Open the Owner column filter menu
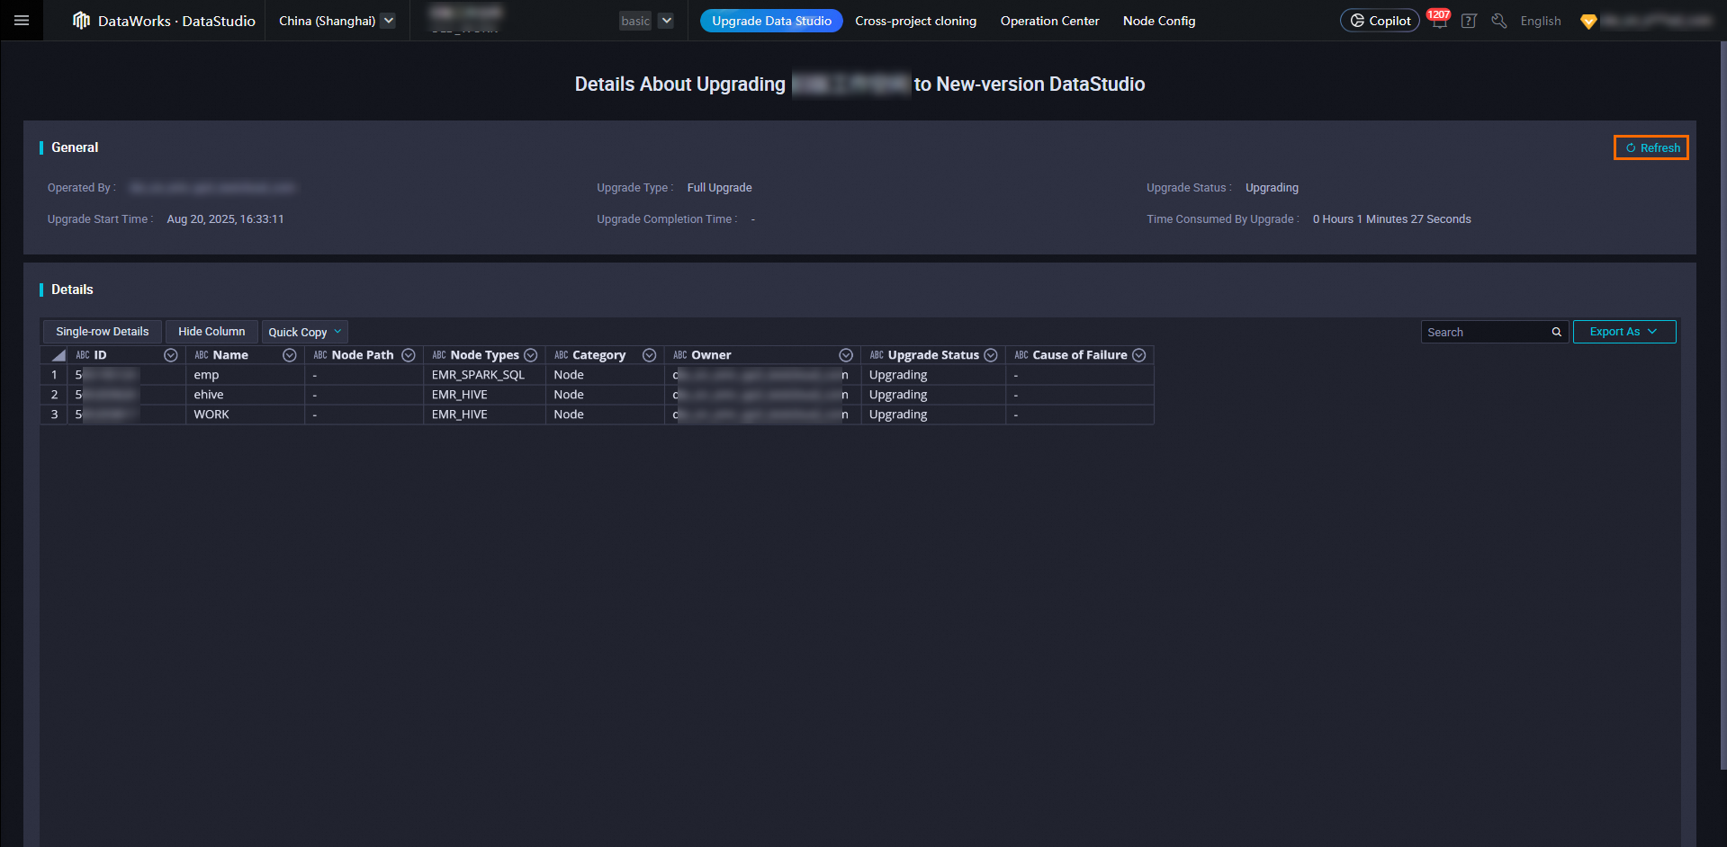1727x847 pixels. pyautogui.click(x=845, y=355)
